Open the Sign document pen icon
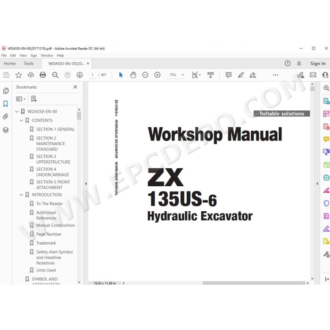330x330 pixels. click(x=253, y=75)
